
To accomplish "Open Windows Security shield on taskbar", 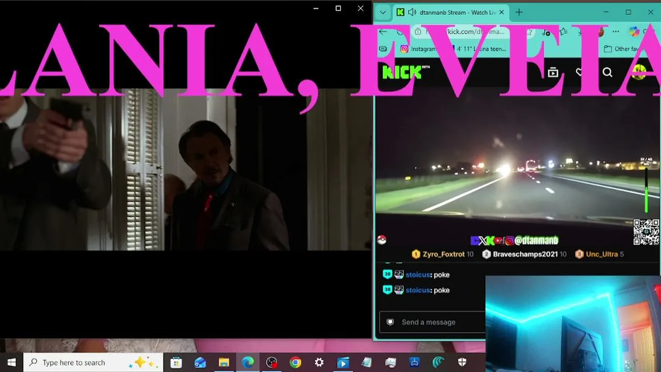I will [462, 363].
